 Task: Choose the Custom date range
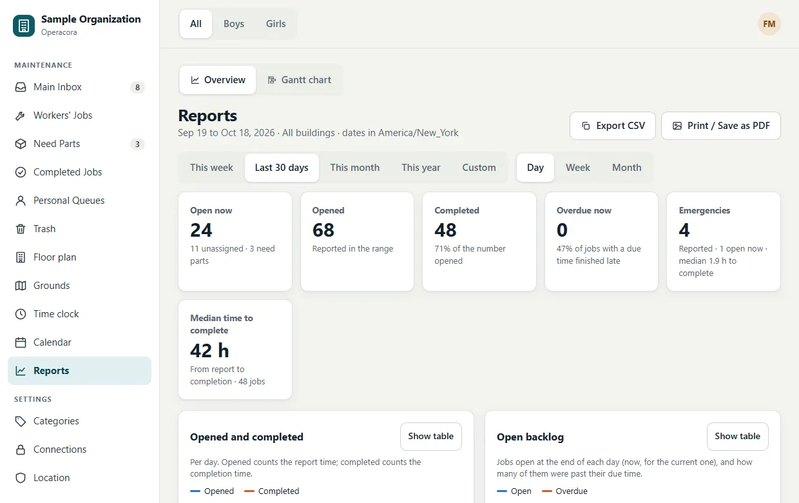click(479, 168)
